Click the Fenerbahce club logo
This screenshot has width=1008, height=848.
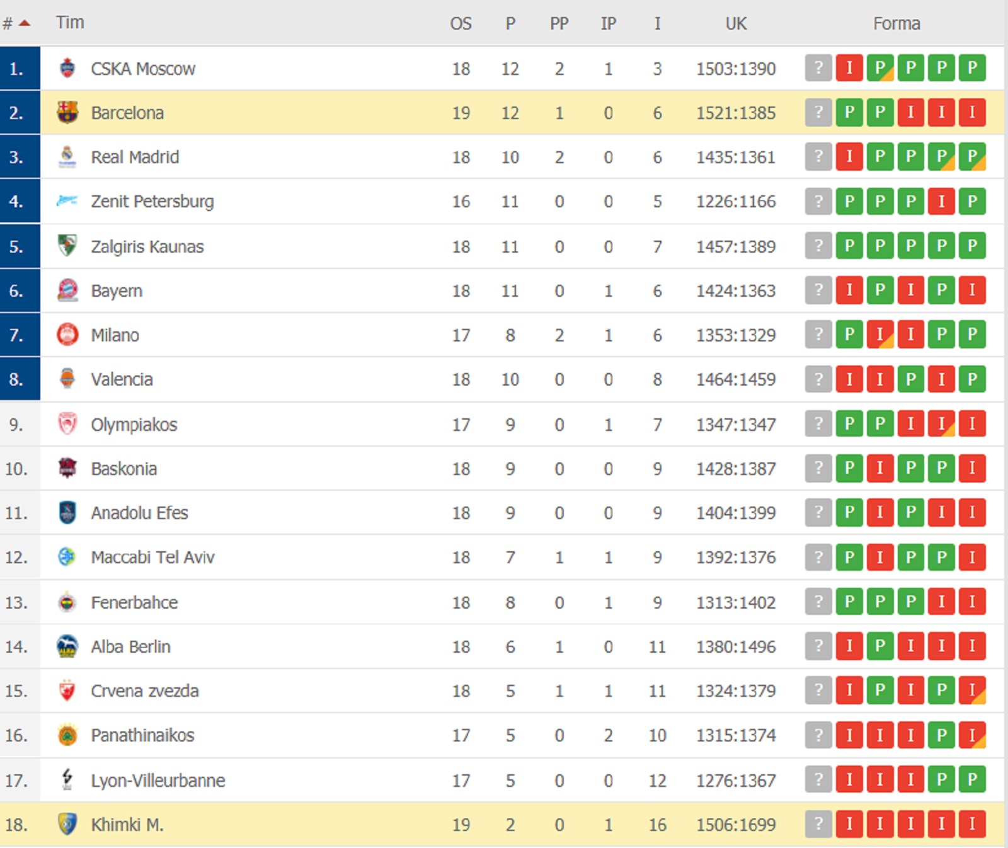67,602
